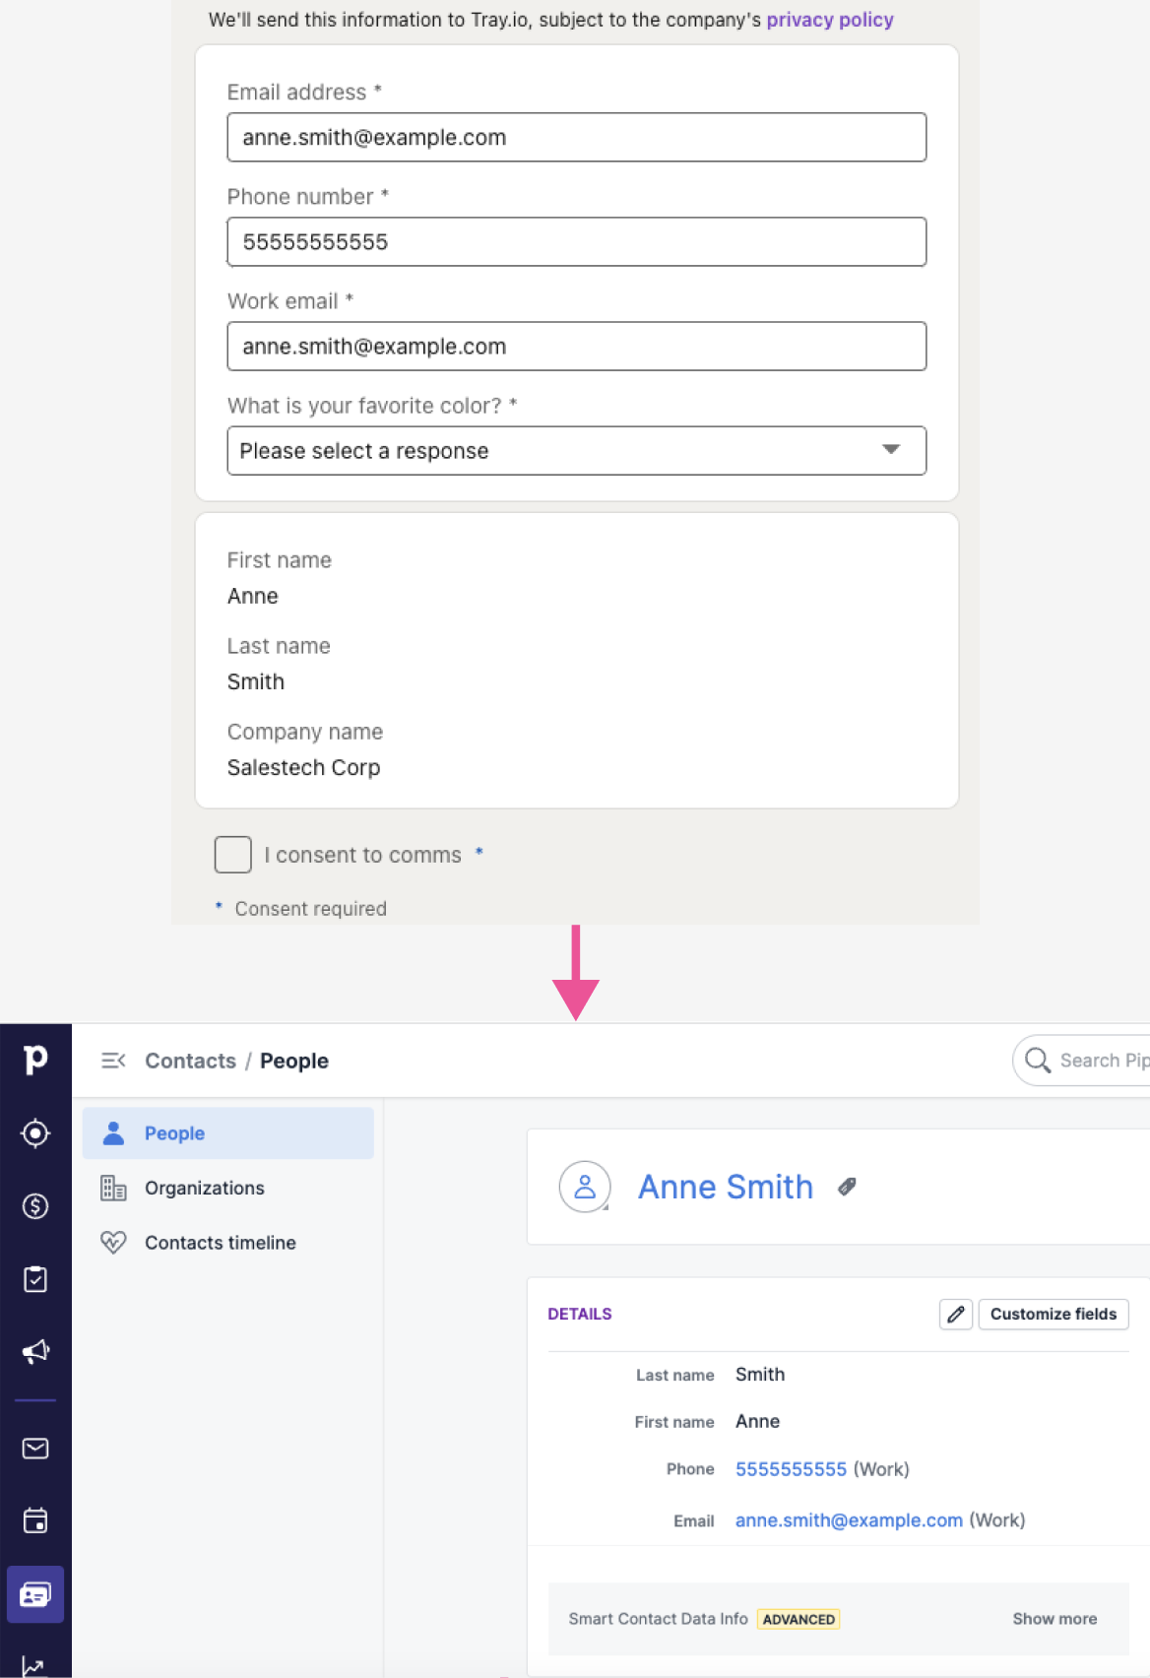The height and width of the screenshot is (1678, 1150).
Task: Collapse the sidebar navigation menu
Action: tap(113, 1061)
